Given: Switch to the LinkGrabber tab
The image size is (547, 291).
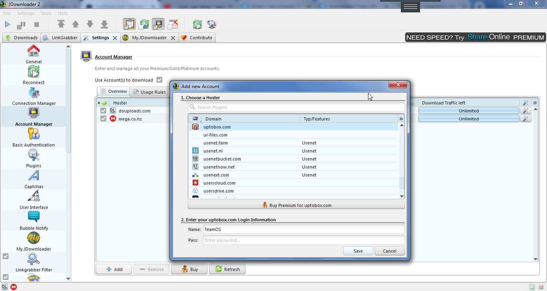Looking at the screenshot, I should click(60, 38).
